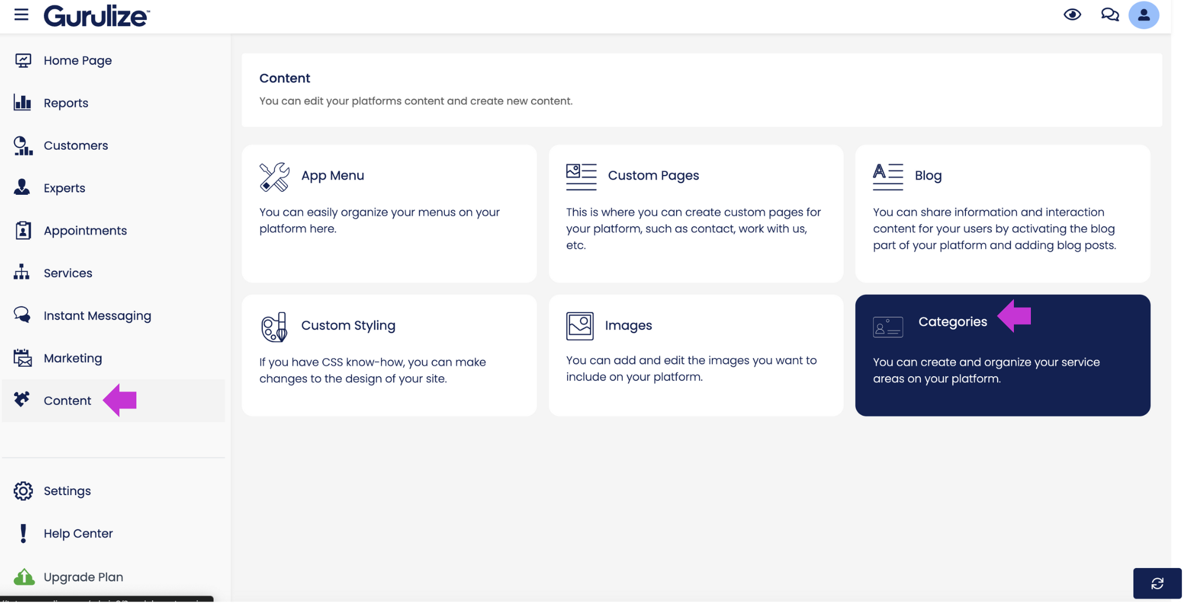Open Reports in the sidebar
This screenshot has width=1186, height=605.
[x=66, y=103]
